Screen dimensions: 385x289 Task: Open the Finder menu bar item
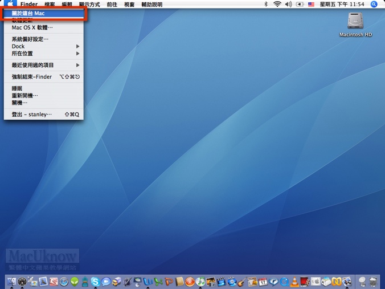pos(29,4)
